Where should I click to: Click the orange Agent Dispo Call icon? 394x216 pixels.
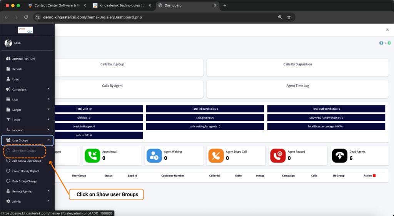pos(216,156)
